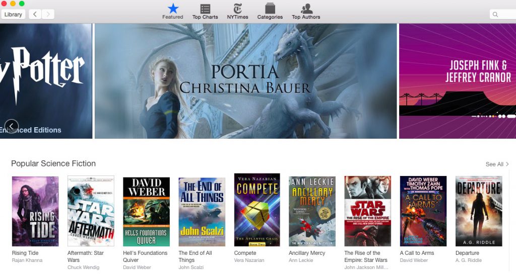Click author name A. G. Riddle
The height and width of the screenshot is (277, 516).
[x=469, y=260]
